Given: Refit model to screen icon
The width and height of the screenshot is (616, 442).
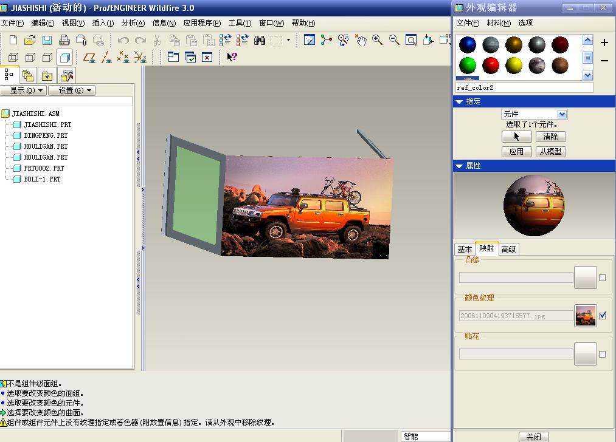Looking at the screenshot, I should point(411,40).
